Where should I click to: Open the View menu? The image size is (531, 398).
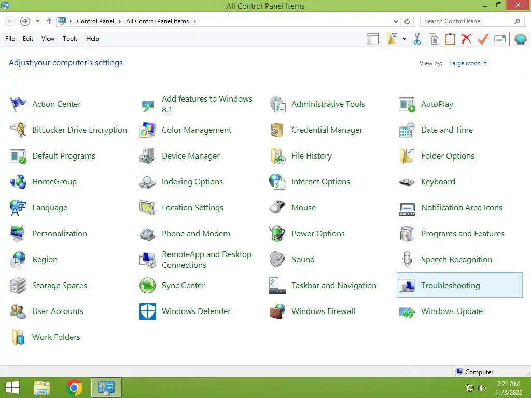tap(48, 39)
